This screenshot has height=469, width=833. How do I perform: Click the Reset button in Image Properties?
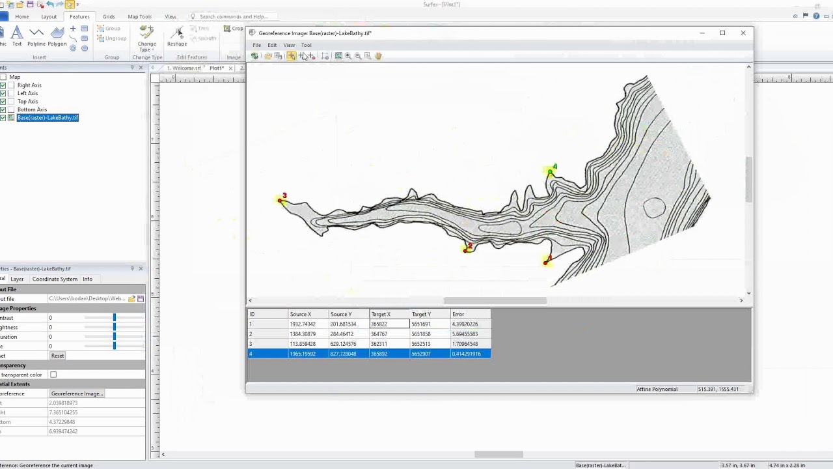57,356
